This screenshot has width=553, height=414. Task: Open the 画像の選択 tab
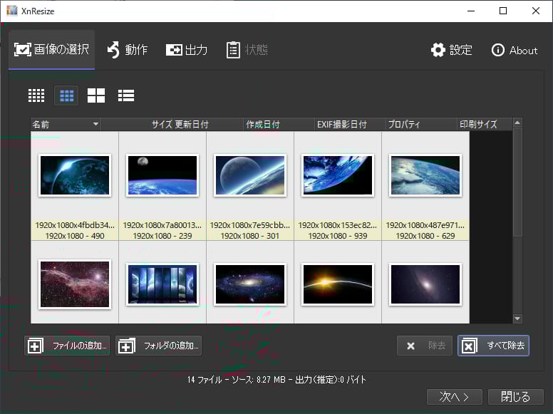click(51, 49)
